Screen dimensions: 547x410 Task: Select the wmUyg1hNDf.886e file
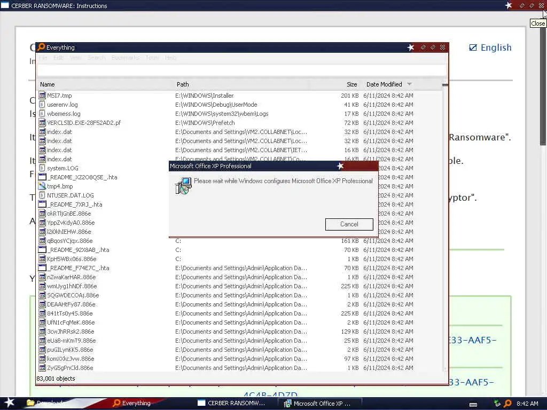click(x=72, y=286)
